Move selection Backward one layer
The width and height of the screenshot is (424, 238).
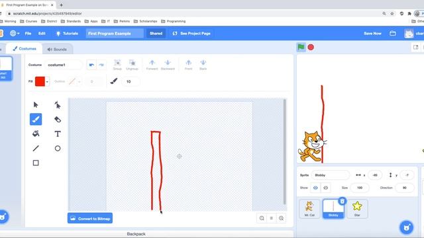click(168, 65)
